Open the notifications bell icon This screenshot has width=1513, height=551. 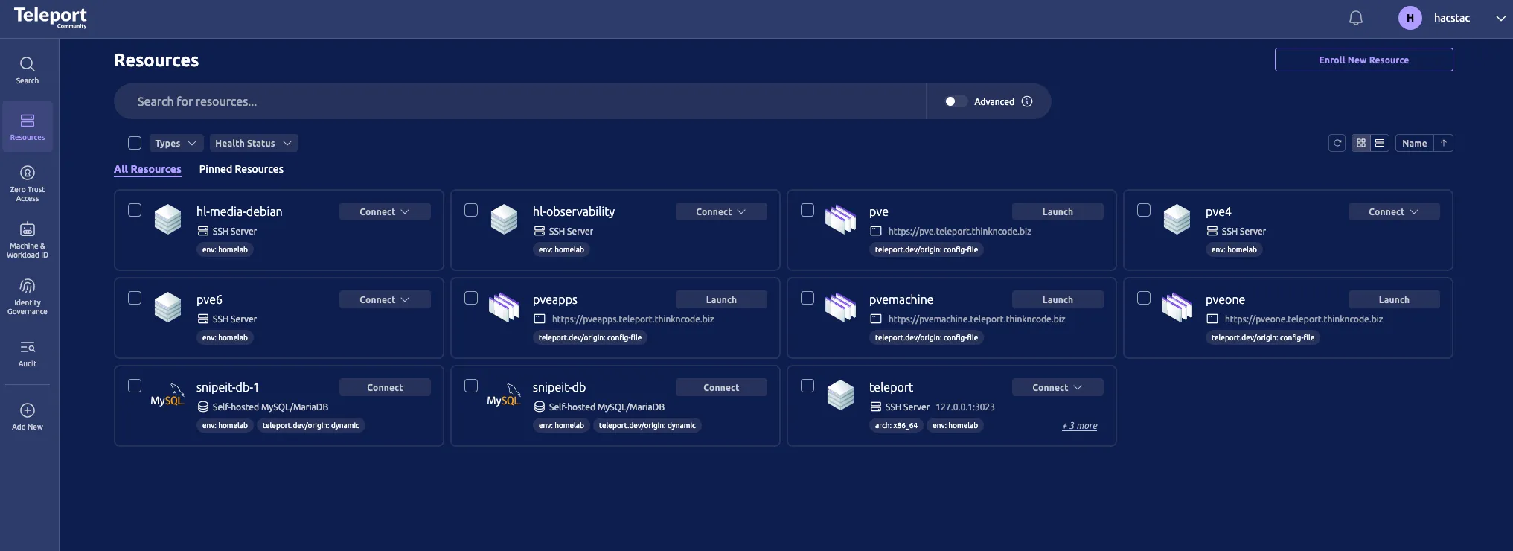pos(1355,19)
